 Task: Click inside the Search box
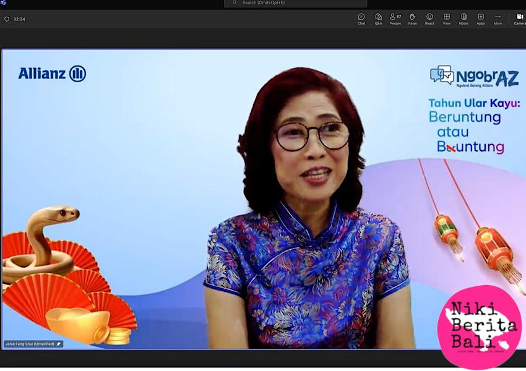[297, 3]
